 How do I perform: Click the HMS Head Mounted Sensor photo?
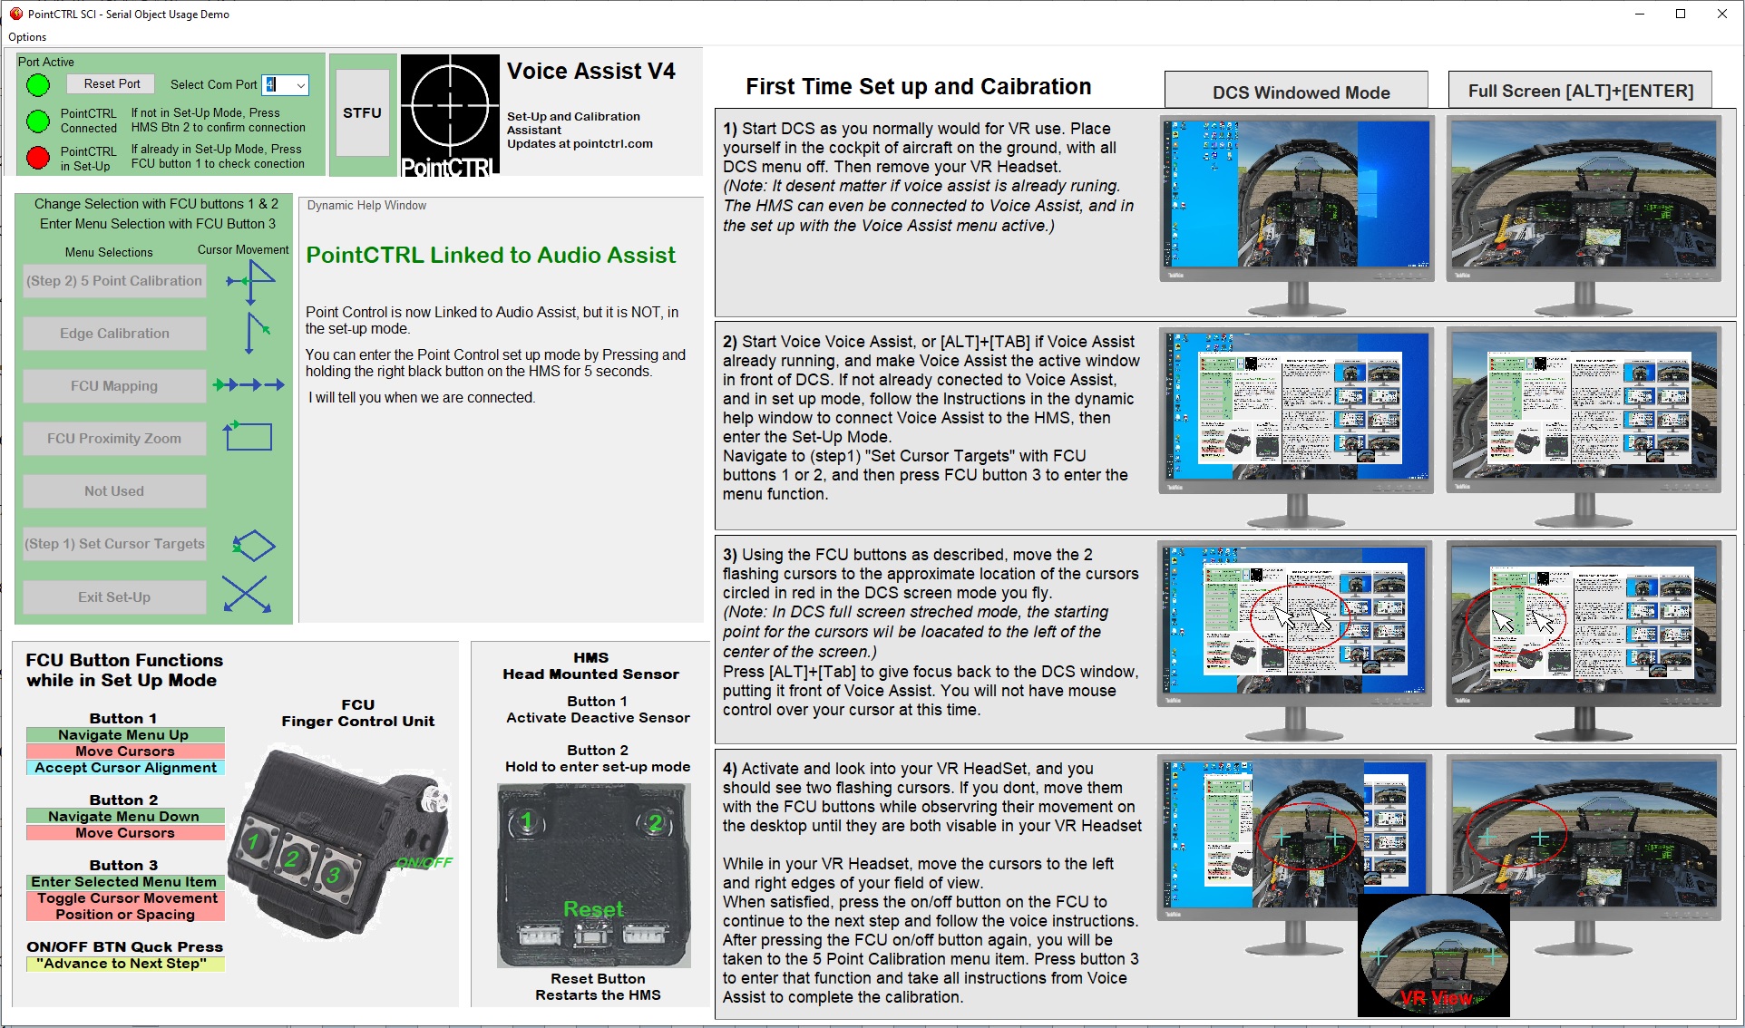594,875
